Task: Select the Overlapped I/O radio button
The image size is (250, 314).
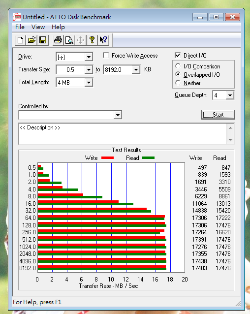Action: [178, 74]
